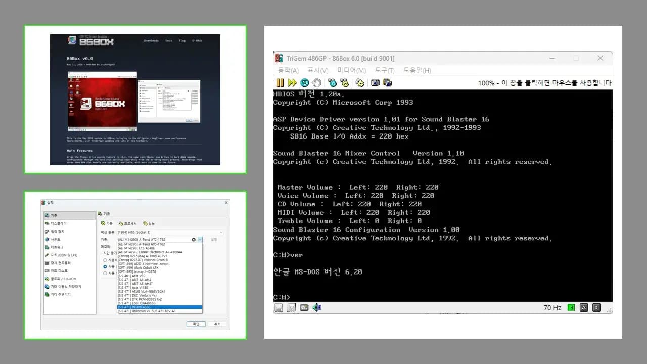Click the hard disk status bar icon
The width and height of the screenshot is (647, 364).
pyautogui.click(x=304, y=307)
